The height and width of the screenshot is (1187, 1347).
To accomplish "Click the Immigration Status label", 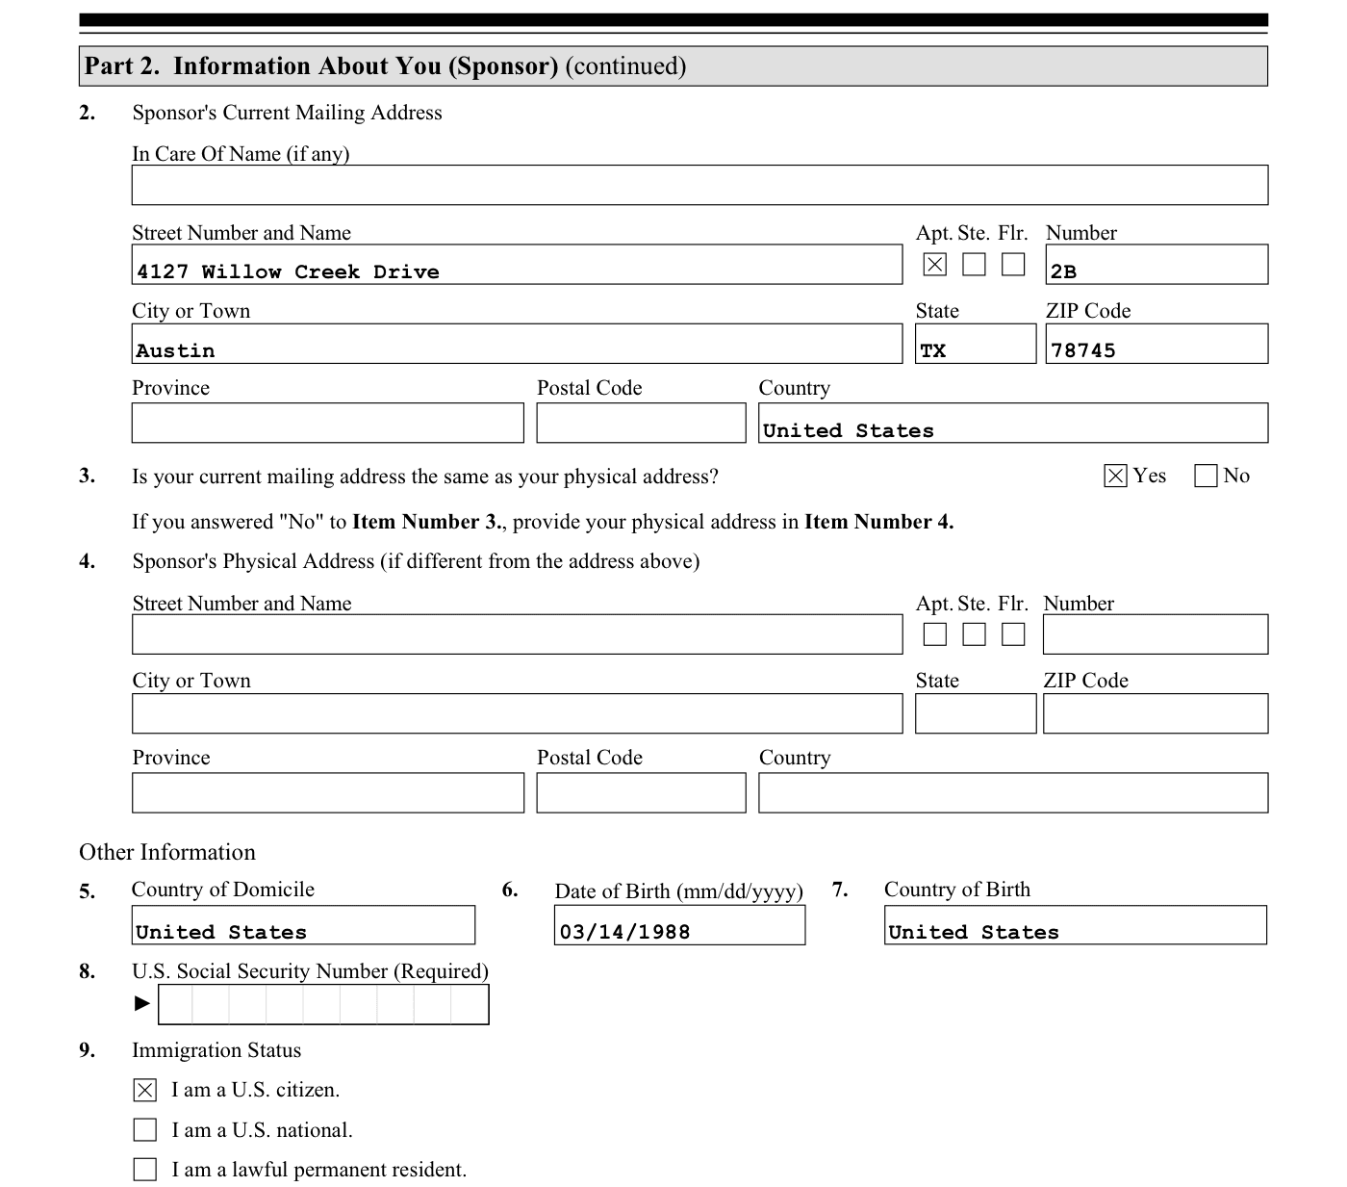I will [216, 1050].
